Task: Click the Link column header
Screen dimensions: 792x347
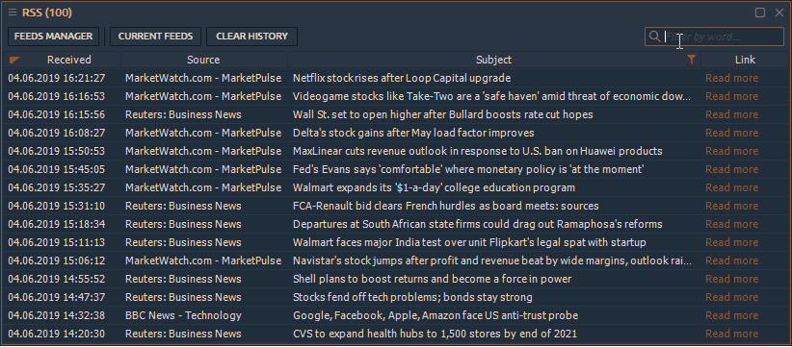Action: [x=745, y=60]
